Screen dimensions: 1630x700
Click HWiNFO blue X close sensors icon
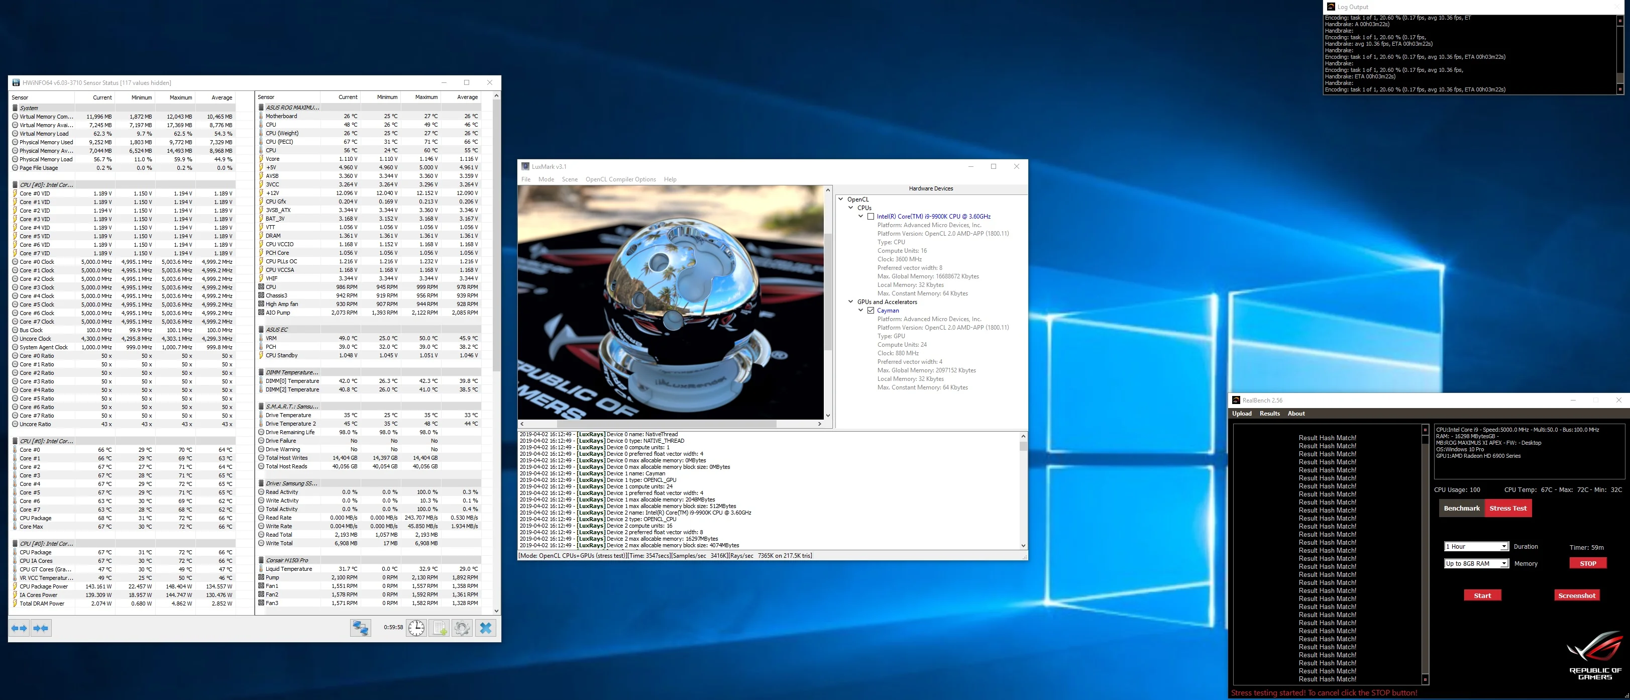(x=485, y=628)
